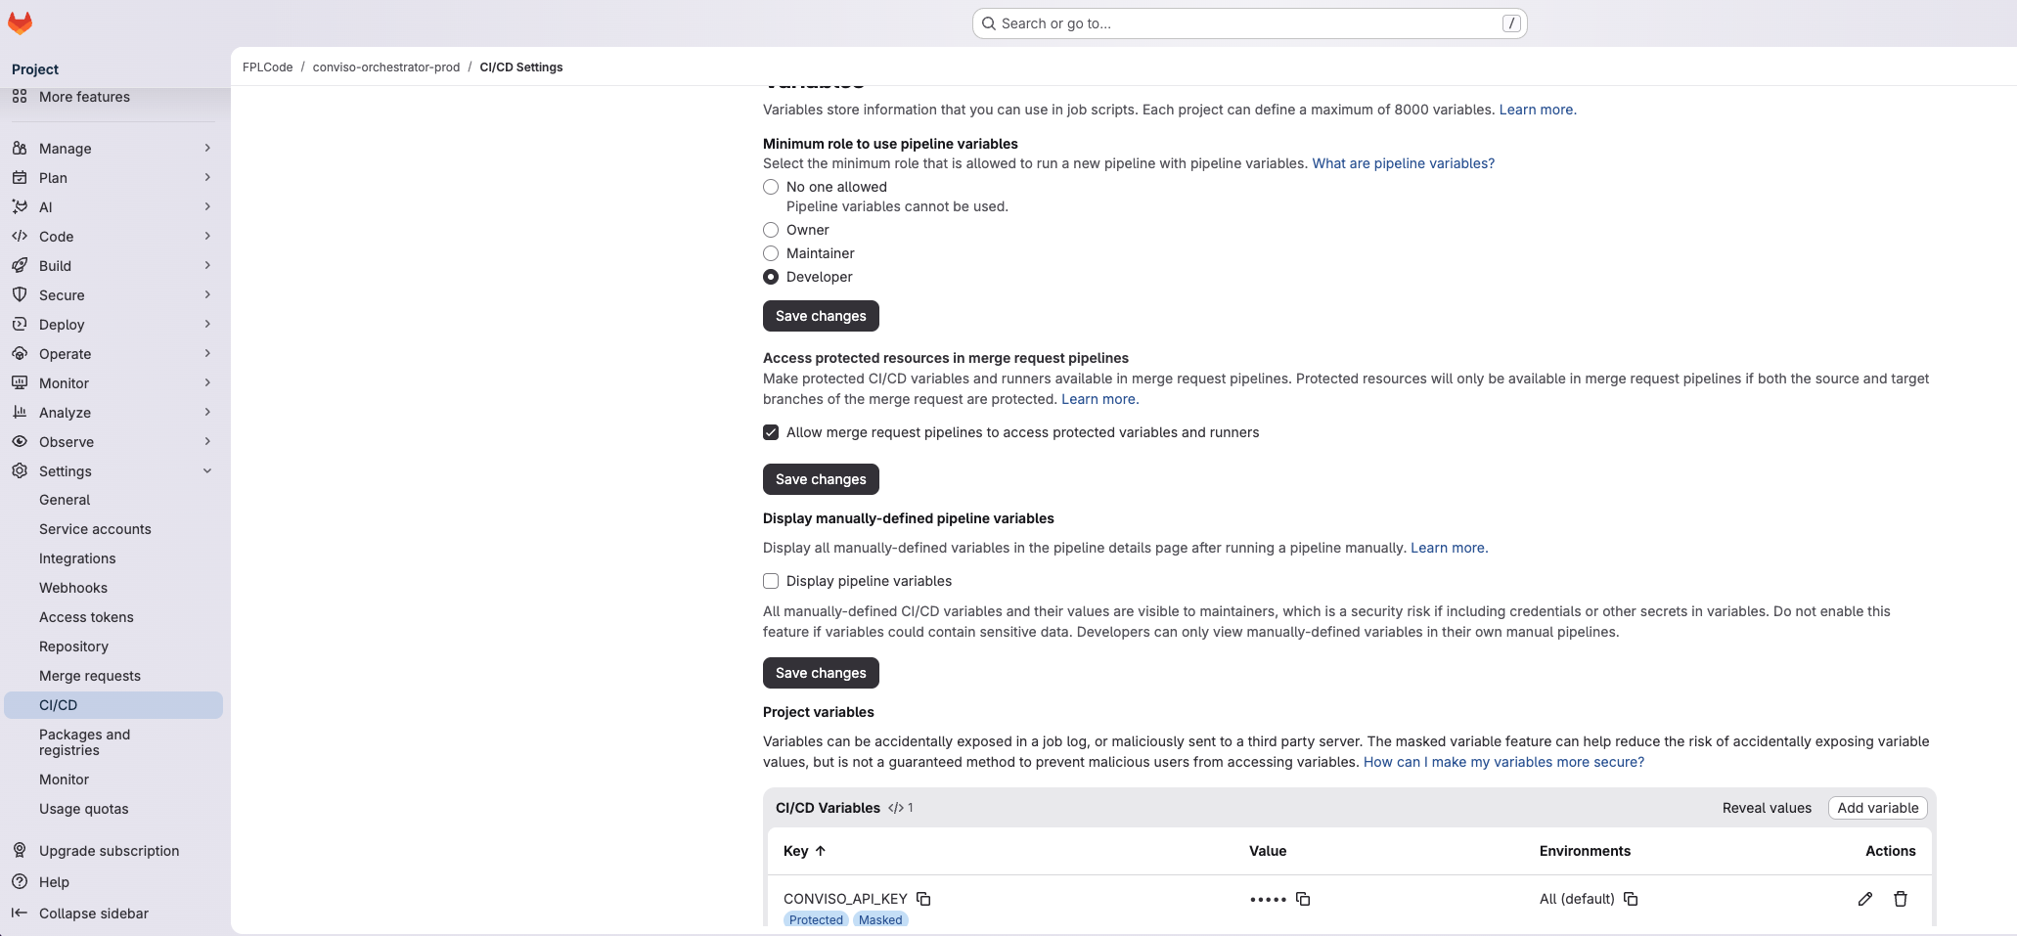Expand the Operate menu chevron

pos(207,354)
